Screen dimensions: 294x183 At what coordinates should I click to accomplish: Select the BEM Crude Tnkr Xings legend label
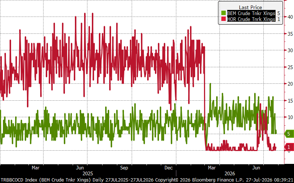coord(251,13)
